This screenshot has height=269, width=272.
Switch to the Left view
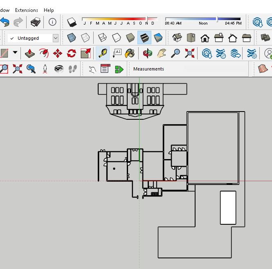[x=247, y=38]
